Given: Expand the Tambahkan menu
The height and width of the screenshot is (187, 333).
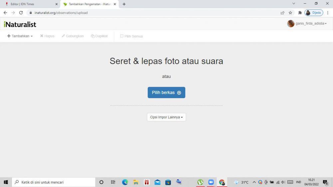Looking at the screenshot, I should tap(20, 36).
